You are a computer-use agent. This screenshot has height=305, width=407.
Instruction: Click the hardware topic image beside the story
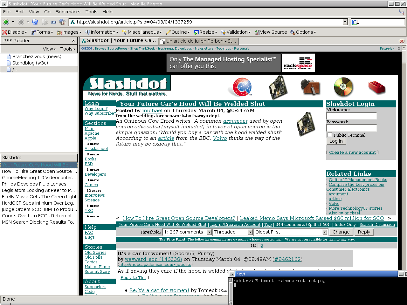[x=306, y=124]
